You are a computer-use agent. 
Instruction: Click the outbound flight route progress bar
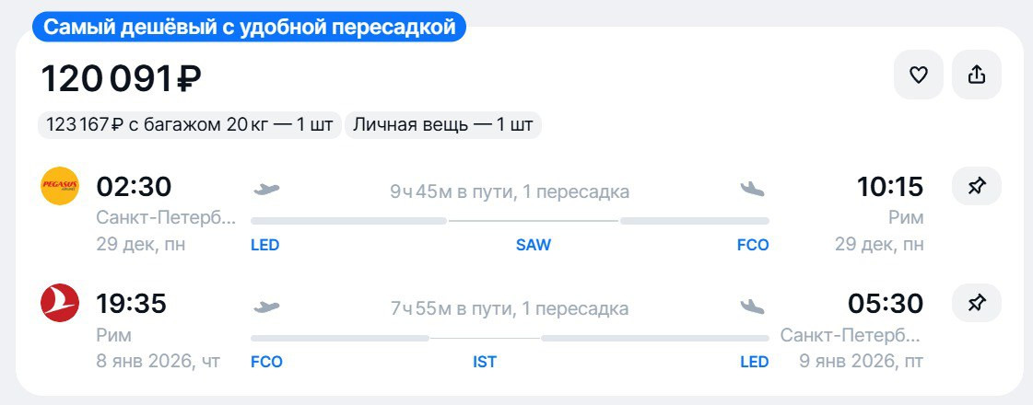pyautogui.click(x=510, y=221)
